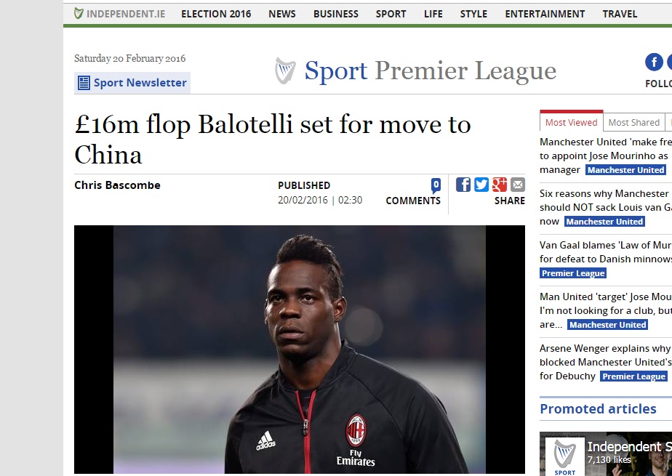Share article on Facebook icon
Image resolution: width=672 pixels, height=476 pixels.
click(x=463, y=185)
